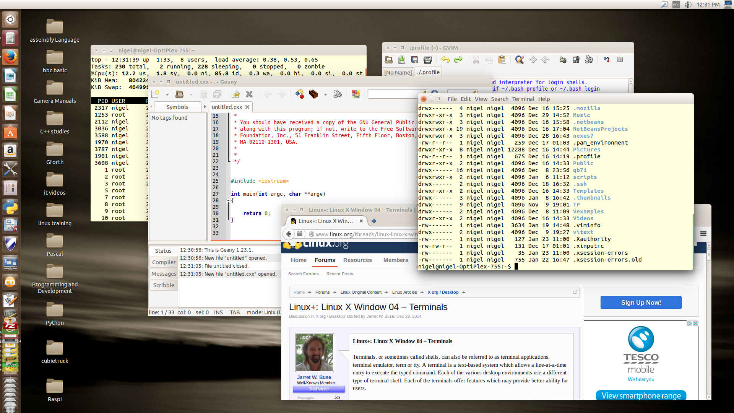Click Geany's compile file icon
Screen dimensions: 734x413
(300, 94)
